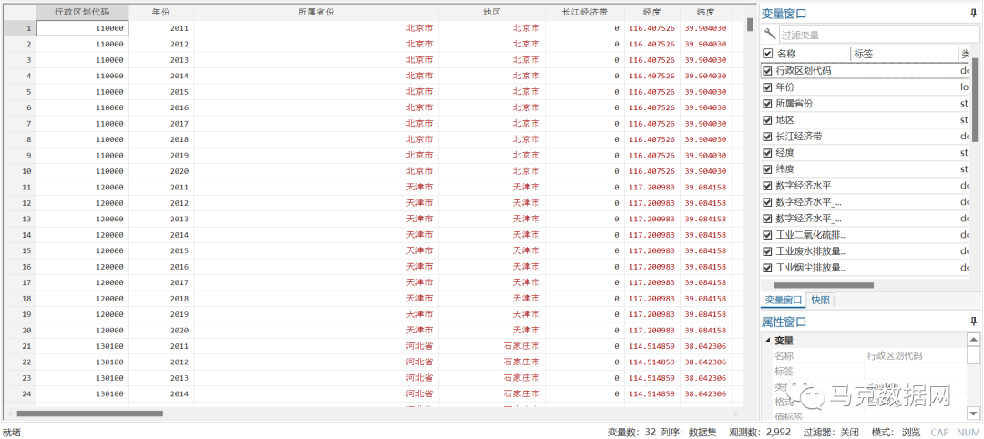
Task: Pin the 变量窗口 panel
Action: [x=973, y=13]
